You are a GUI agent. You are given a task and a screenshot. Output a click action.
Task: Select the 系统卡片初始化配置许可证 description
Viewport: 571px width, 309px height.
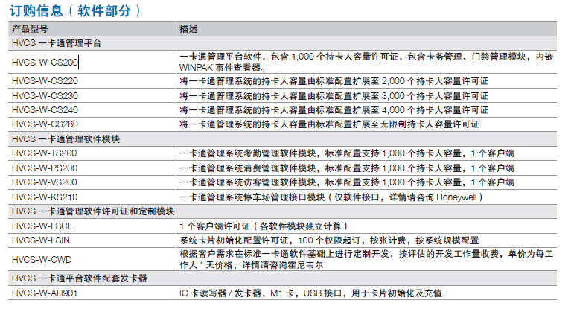tap(329, 240)
